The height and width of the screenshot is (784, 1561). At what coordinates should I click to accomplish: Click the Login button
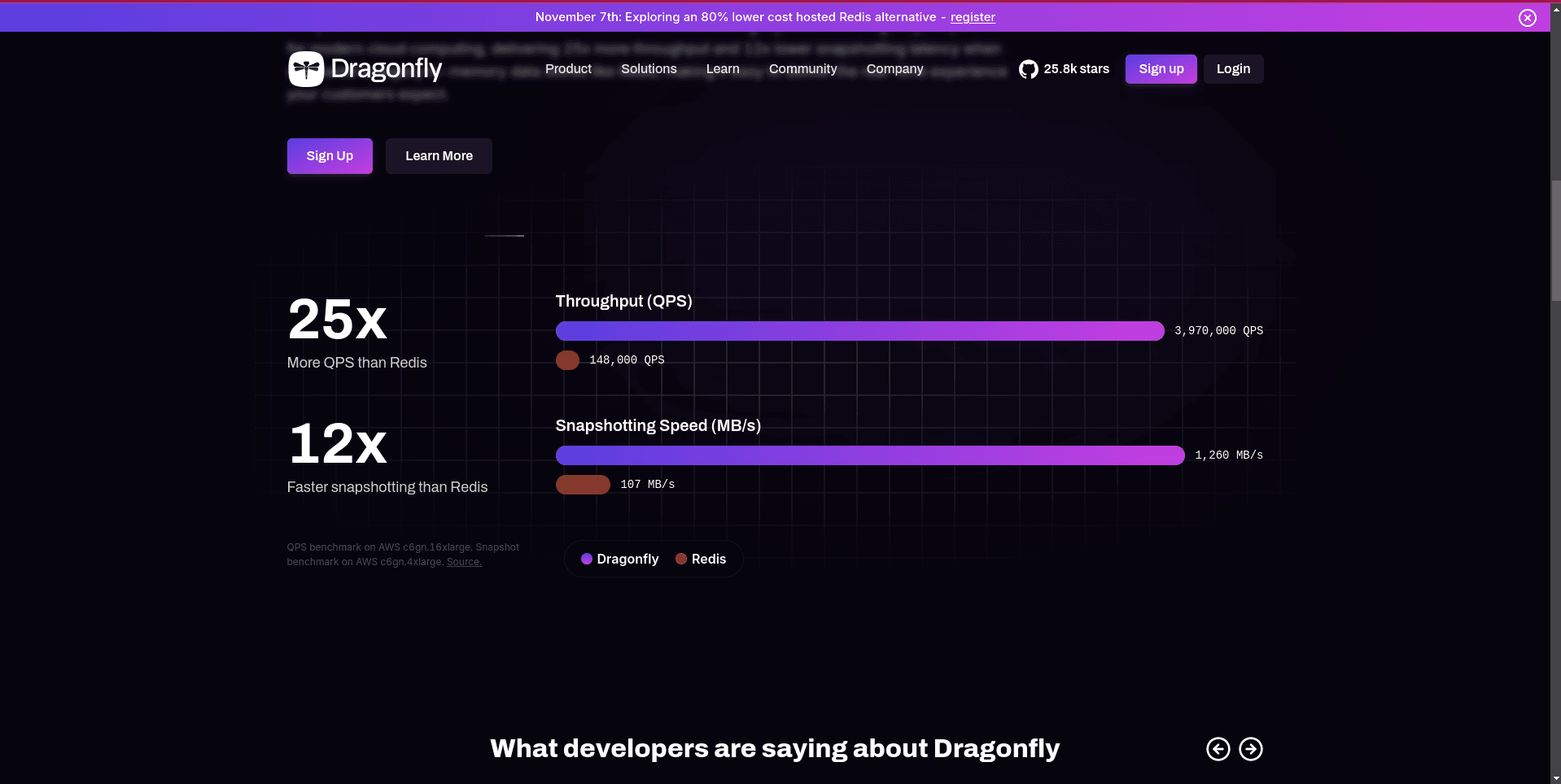(x=1233, y=69)
